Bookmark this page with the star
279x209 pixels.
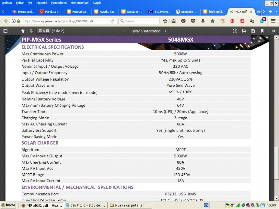165,21
